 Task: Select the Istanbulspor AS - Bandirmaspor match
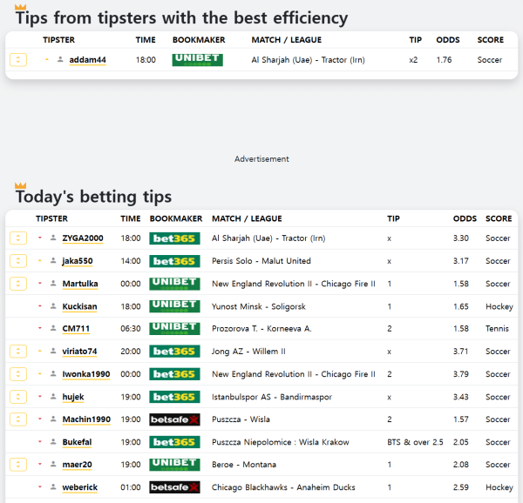(279, 397)
